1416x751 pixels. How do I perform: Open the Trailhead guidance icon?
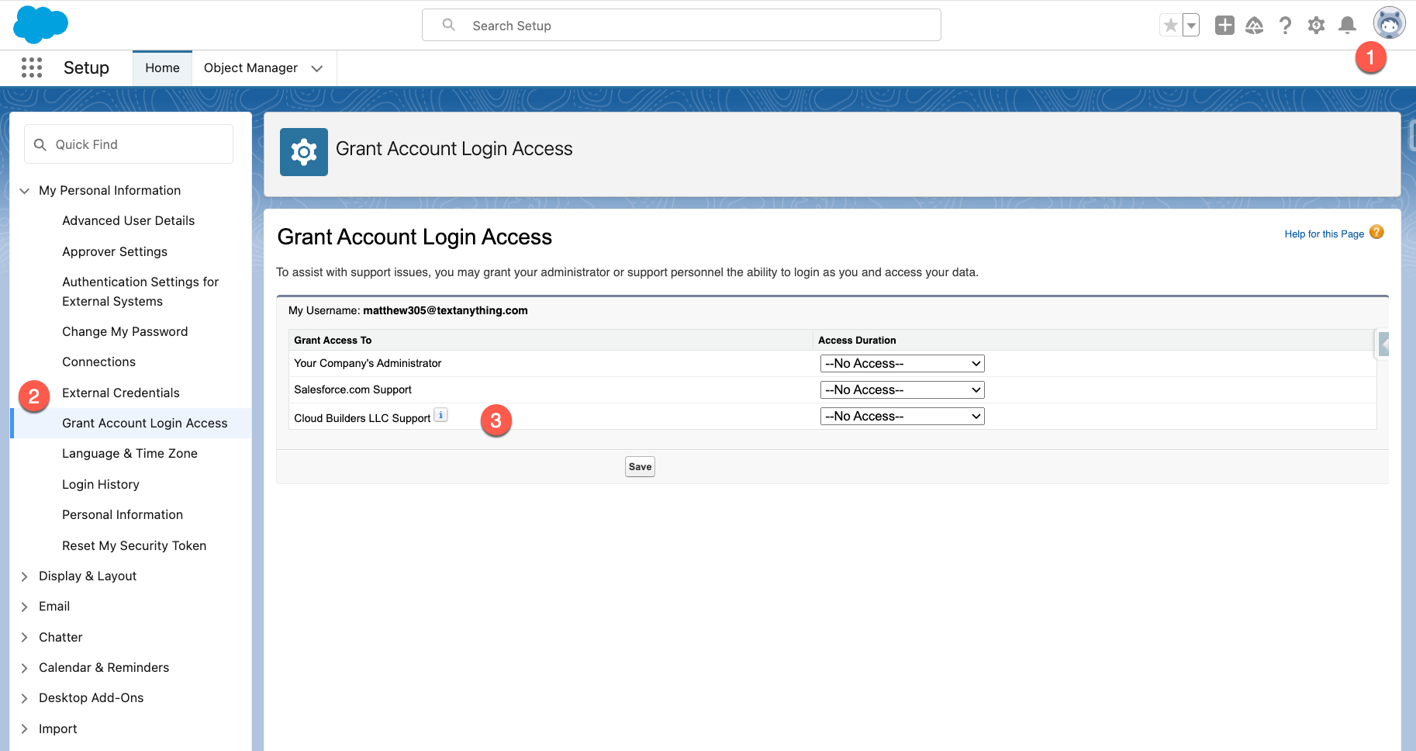tap(1254, 26)
